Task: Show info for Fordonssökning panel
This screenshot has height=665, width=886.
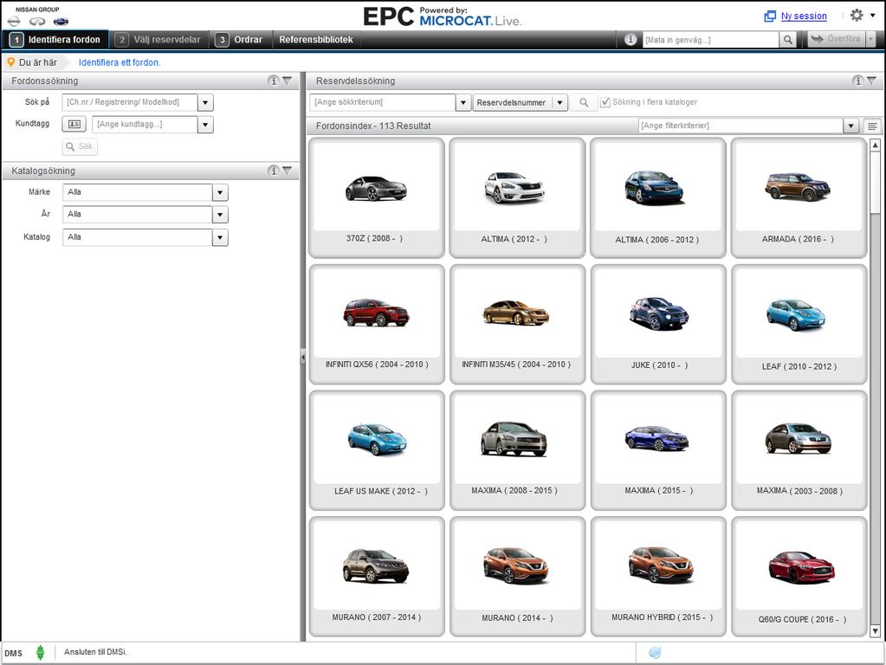Action: point(274,81)
